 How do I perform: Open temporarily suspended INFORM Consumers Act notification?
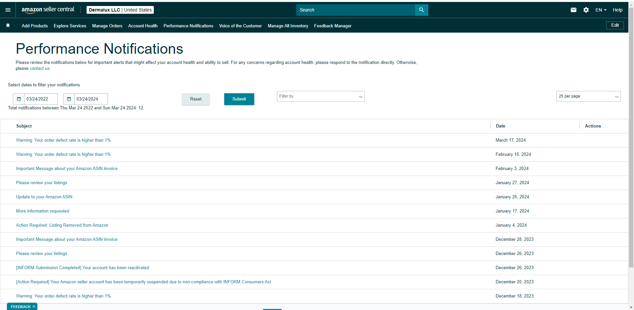click(144, 282)
